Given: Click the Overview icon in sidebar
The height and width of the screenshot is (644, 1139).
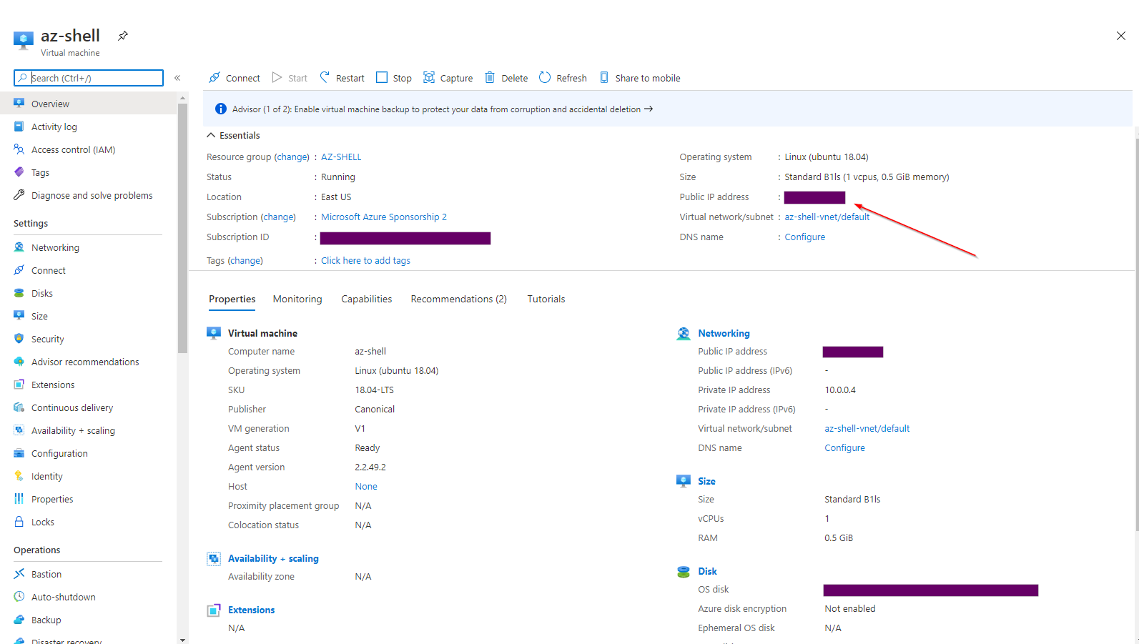Looking at the screenshot, I should (x=19, y=104).
